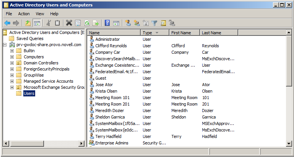Click the list's vertical scrollbar down arrow

289,144
